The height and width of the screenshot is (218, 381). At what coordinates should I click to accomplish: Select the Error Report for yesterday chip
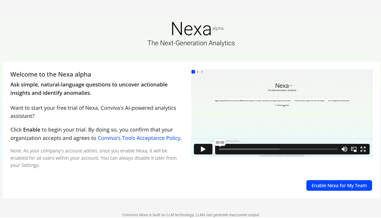[x=339, y=101]
